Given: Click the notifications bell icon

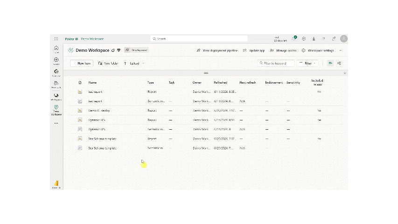Looking at the screenshot, I should (x=294, y=39).
